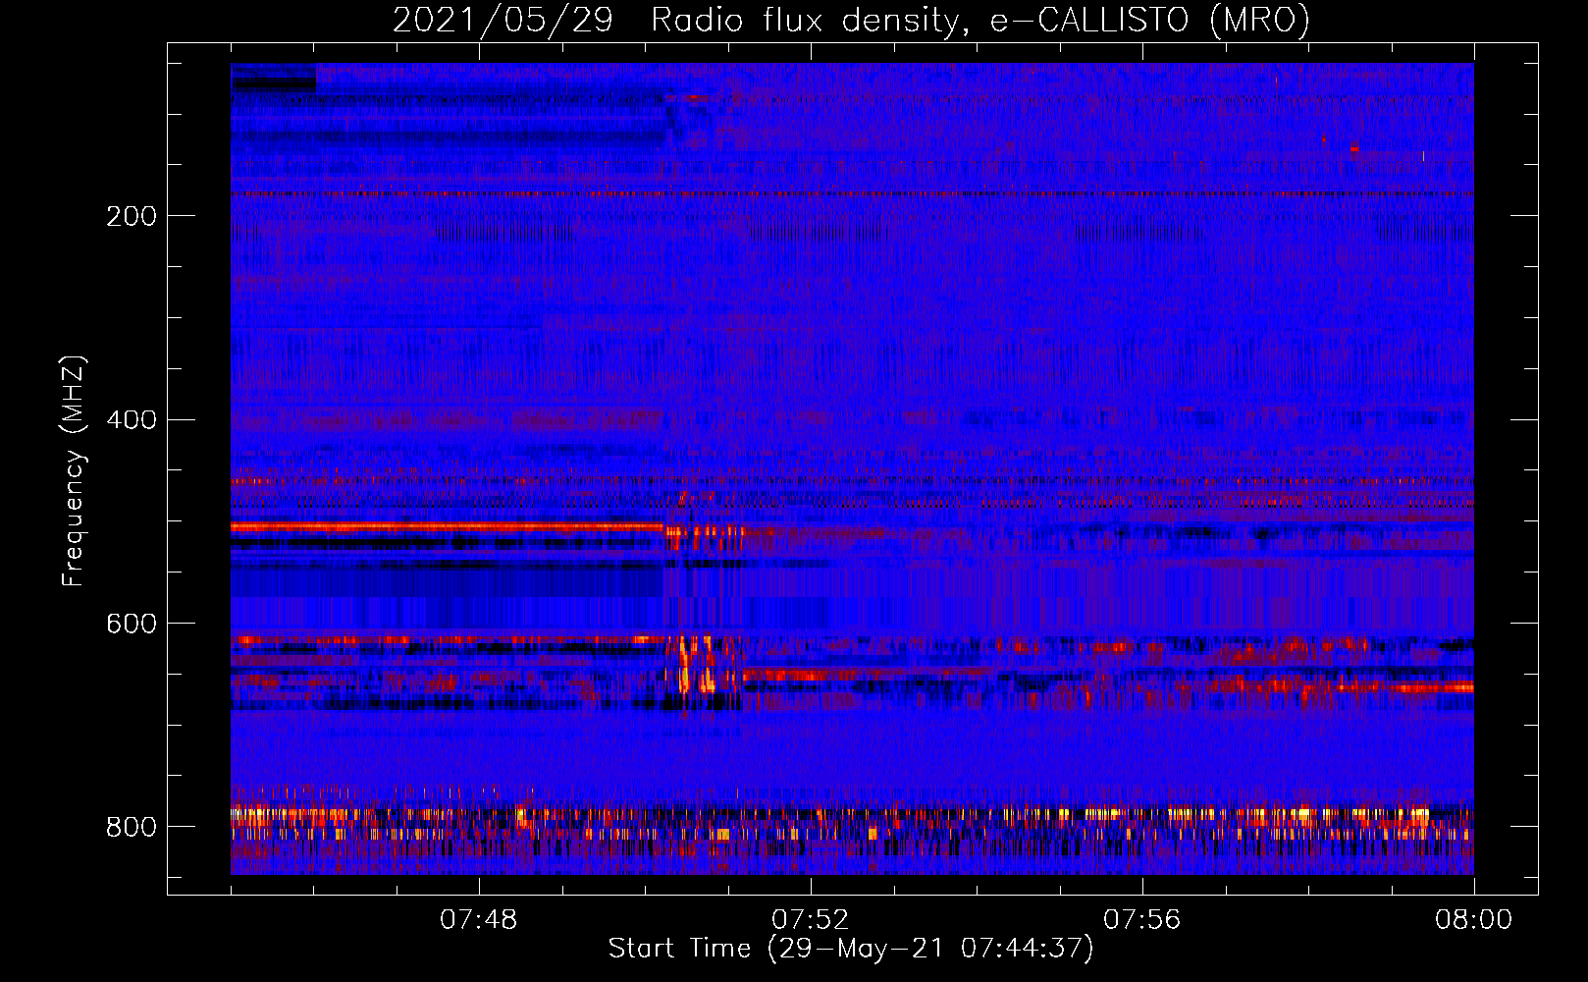The height and width of the screenshot is (982, 1588).
Task: Click the bright yellow burst near 07:50 in the spectrogram
Action: pyautogui.click(x=695, y=666)
